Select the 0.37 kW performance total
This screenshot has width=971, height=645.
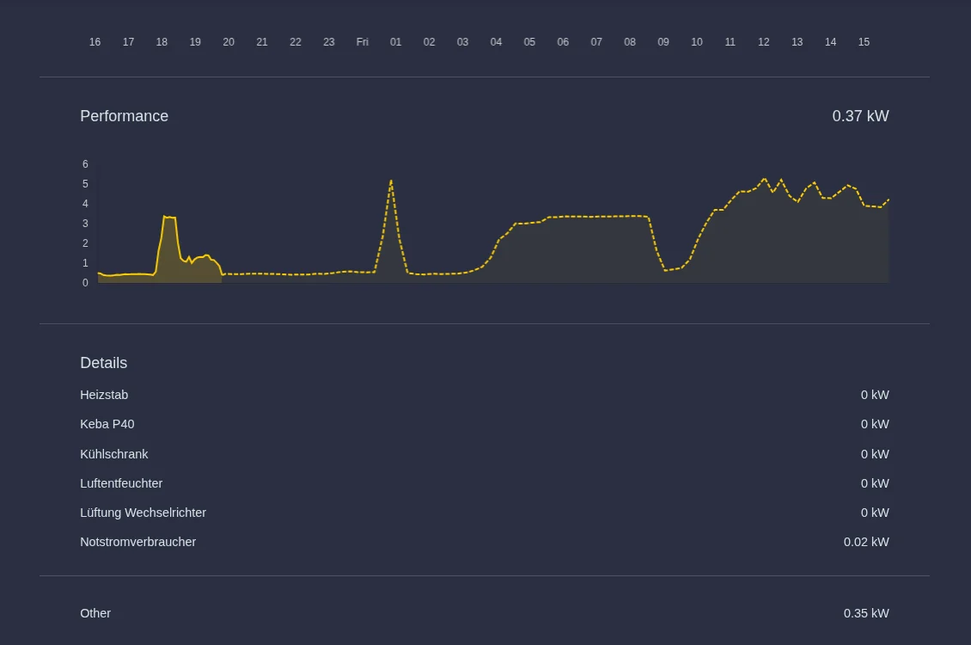click(x=860, y=116)
